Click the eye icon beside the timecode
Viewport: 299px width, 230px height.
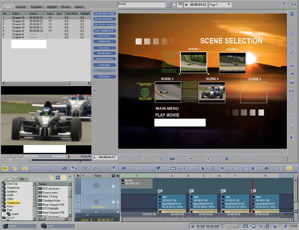coord(186,4)
